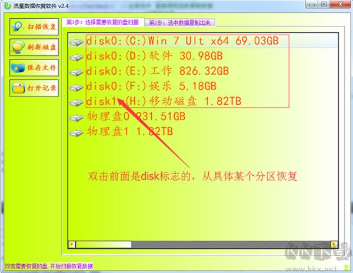Select drive icon for 物理盘1 row
353x273 pixels.
pyautogui.click(x=76, y=133)
